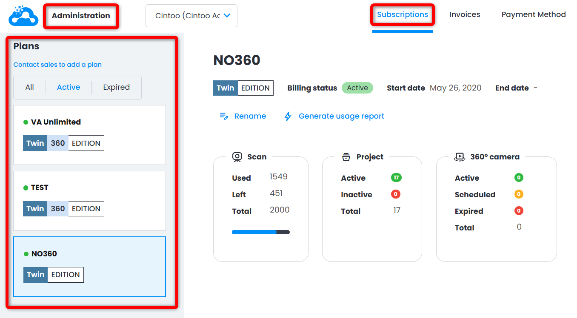
Task: Click the Twin 360 EDITION badge on VA Unlimited
Action: coord(63,143)
